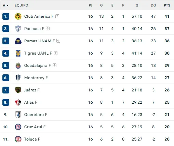Screen dimensions: 174x146
Task: Click promotion arrow icon beside Club América F
Action: [57, 16]
